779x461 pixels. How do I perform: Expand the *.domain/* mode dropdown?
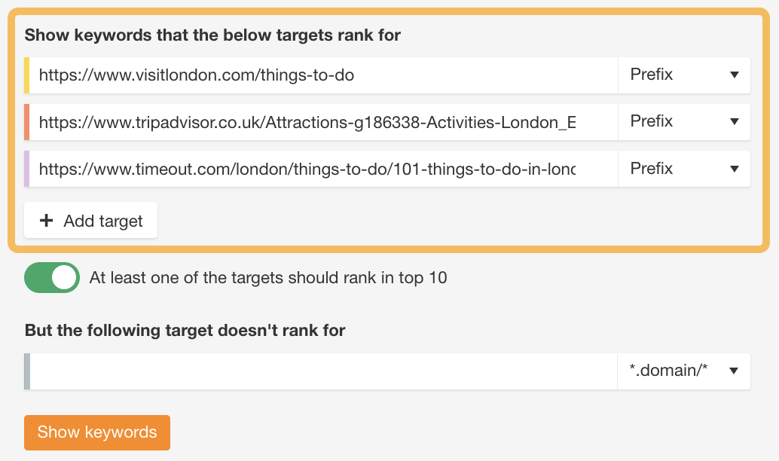point(683,371)
